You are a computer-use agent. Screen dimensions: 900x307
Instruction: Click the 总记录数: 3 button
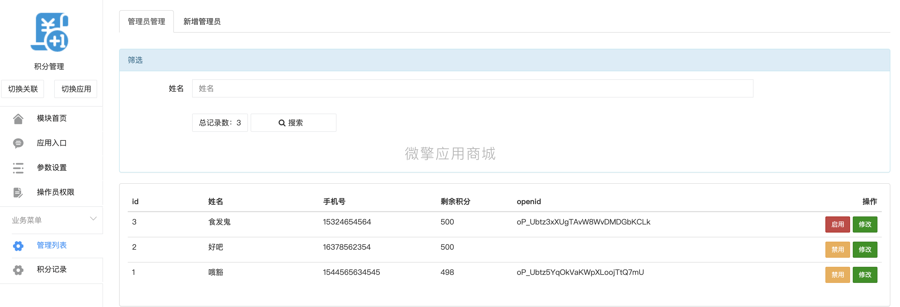pyautogui.click(x=220, y=123)
